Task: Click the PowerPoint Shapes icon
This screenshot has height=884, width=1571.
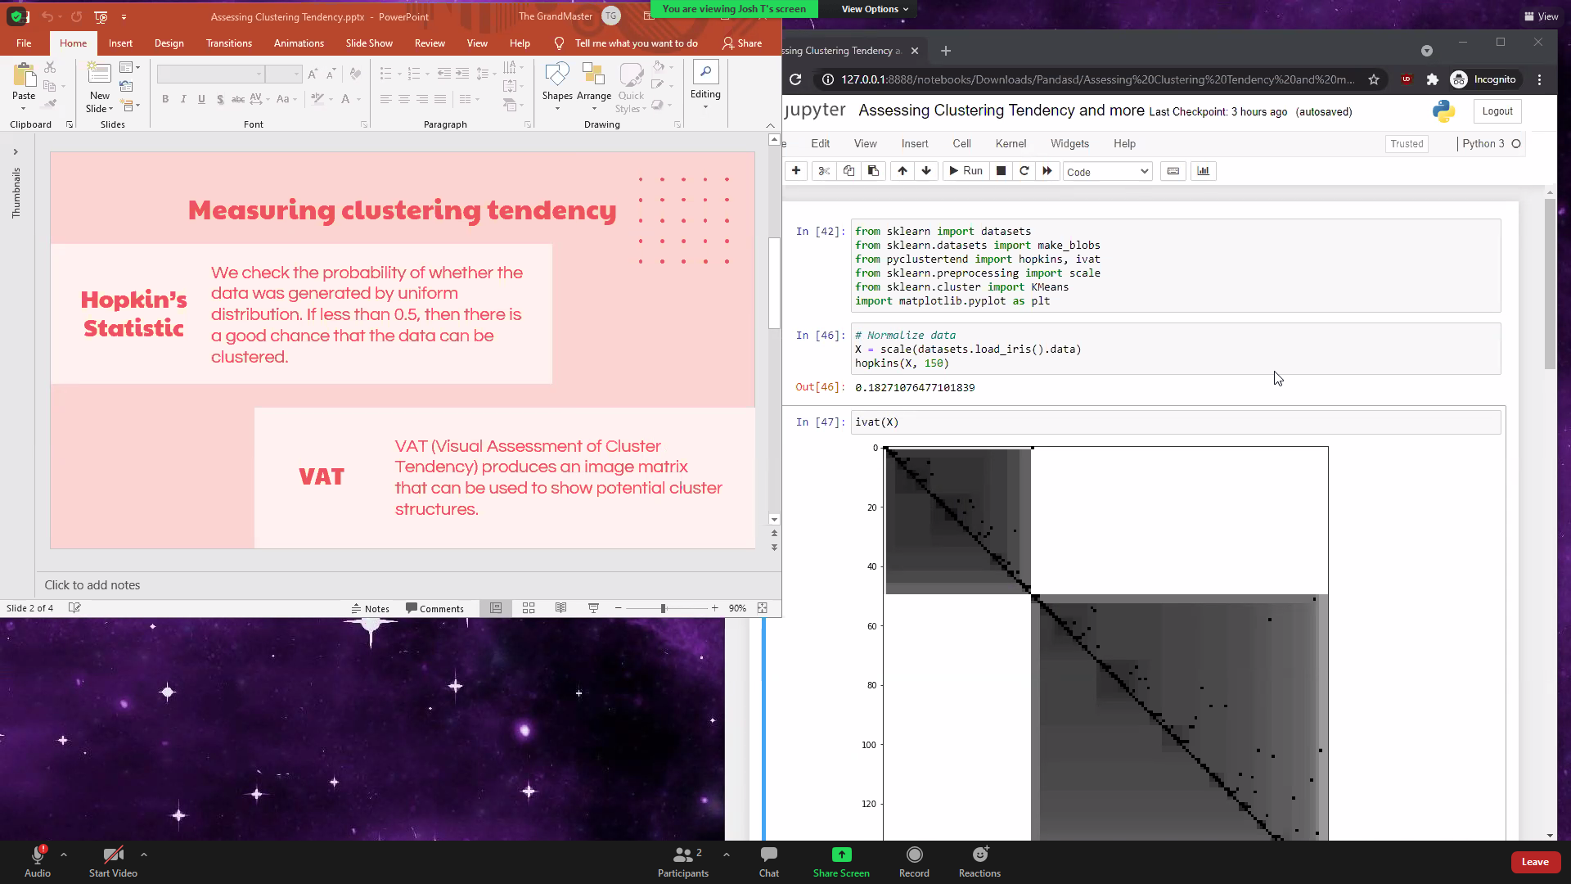Action: pyautogui.click(x=557, y=75)
